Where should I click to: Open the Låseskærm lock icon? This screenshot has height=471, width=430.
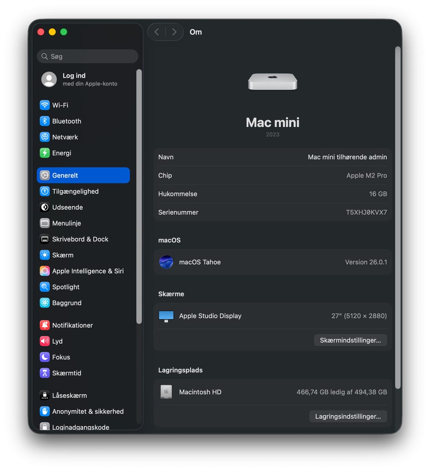click(x=45, y=395)
